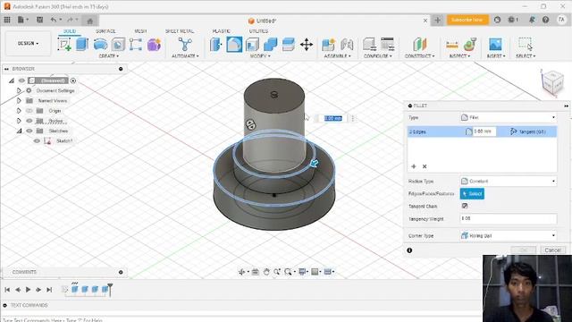Select the Measure tool
Viewport: 572px width, 322px height.
452,45
